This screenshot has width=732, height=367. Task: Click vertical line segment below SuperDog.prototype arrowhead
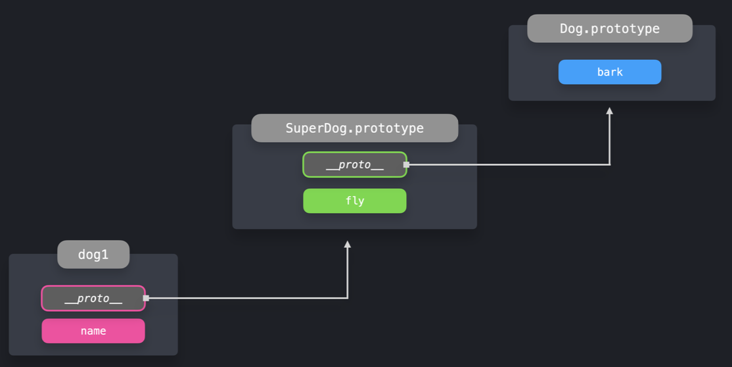(x=348, y=273)
